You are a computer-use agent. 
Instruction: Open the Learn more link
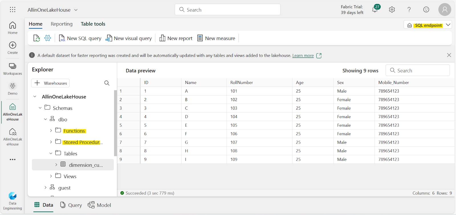click(x=303, y=55)
